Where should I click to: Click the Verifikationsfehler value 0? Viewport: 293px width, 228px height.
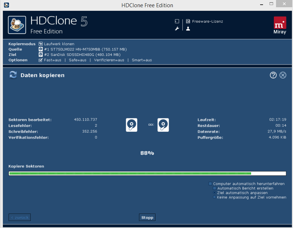[x=96, y=137]
